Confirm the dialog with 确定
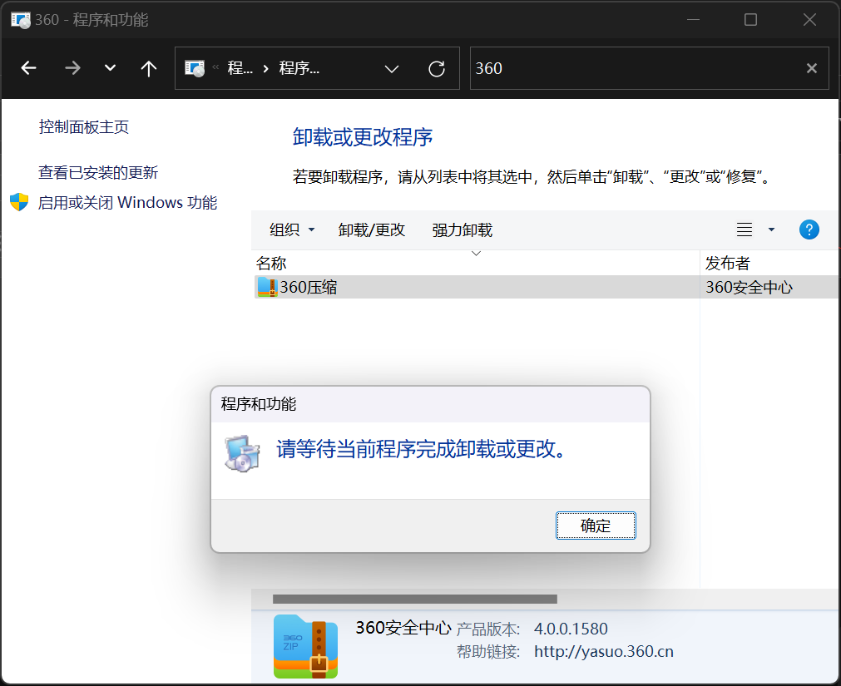The image size is (841, 686). point(596,526)
